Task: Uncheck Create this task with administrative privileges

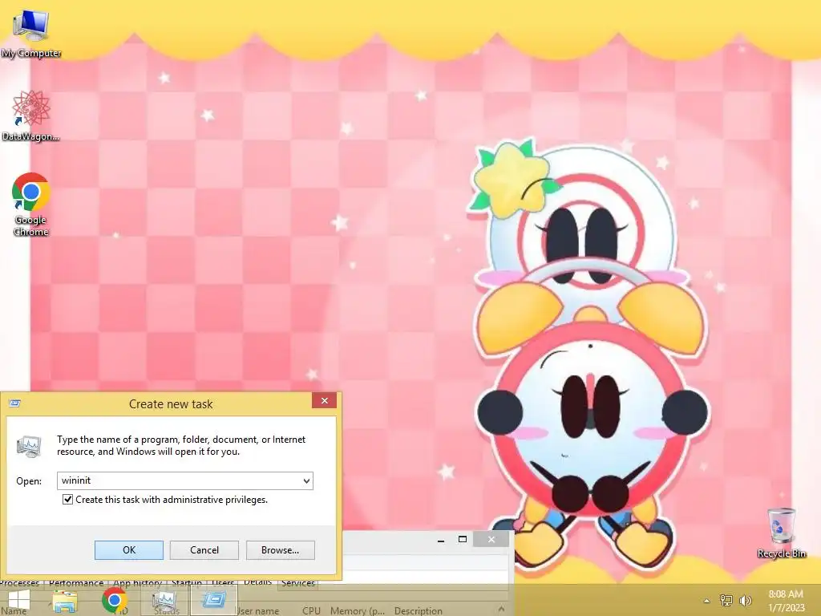Action: coord(67,499)
